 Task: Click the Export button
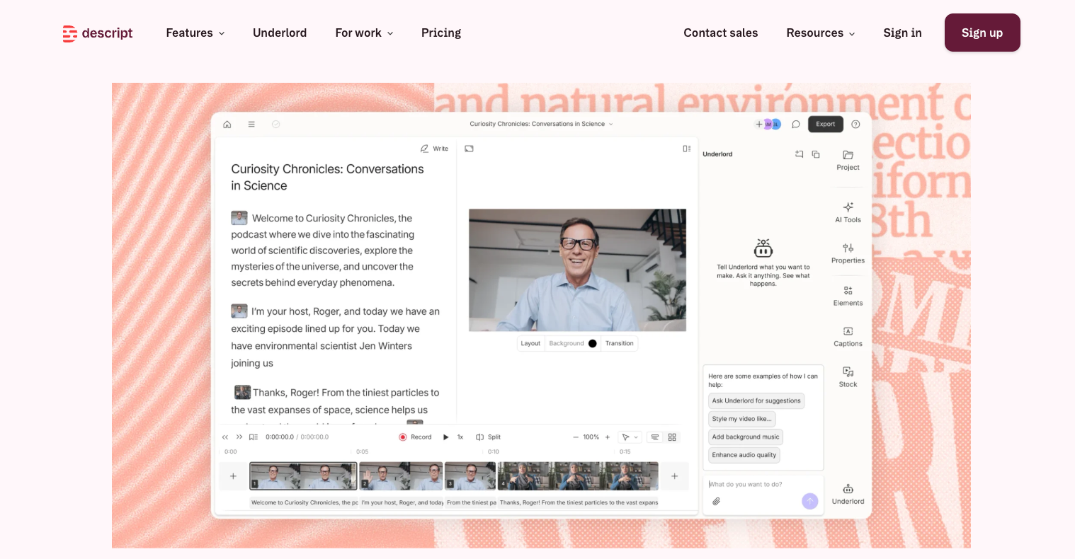coord(826,125)
